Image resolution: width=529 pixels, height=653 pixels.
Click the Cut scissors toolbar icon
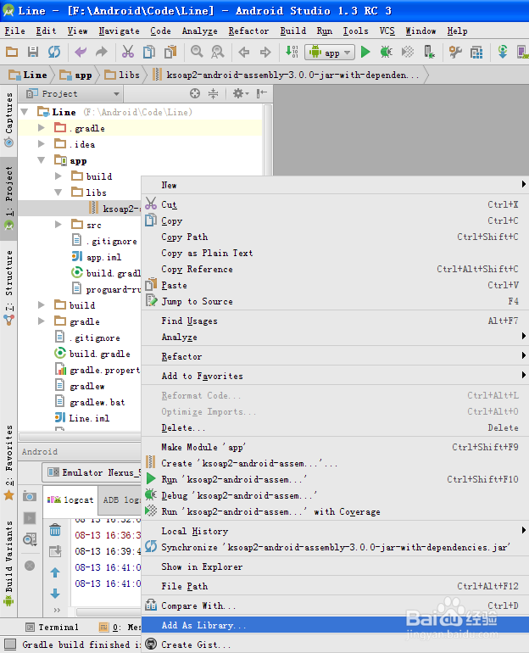[x=128, y=52]
